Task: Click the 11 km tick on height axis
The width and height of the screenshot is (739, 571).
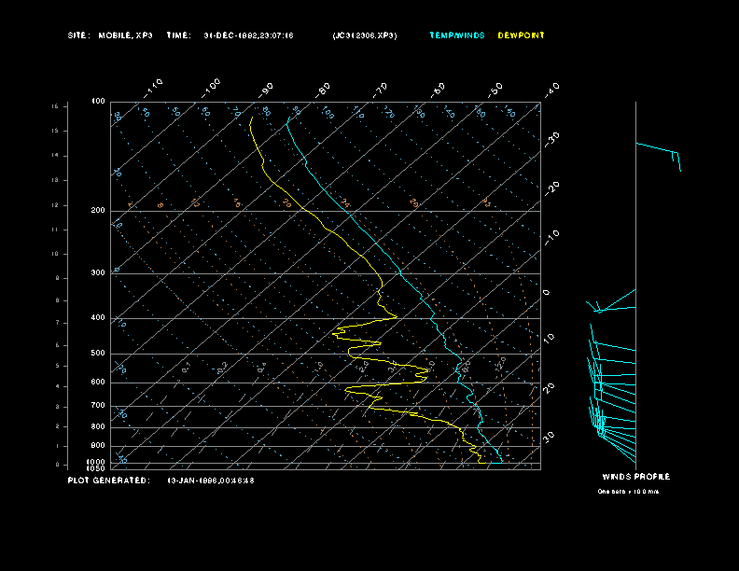Action: click(55, 230)
